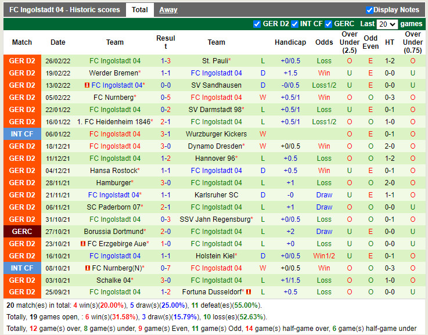Click the red card icon beside FC Nurnberg(N)

[87, 268]
